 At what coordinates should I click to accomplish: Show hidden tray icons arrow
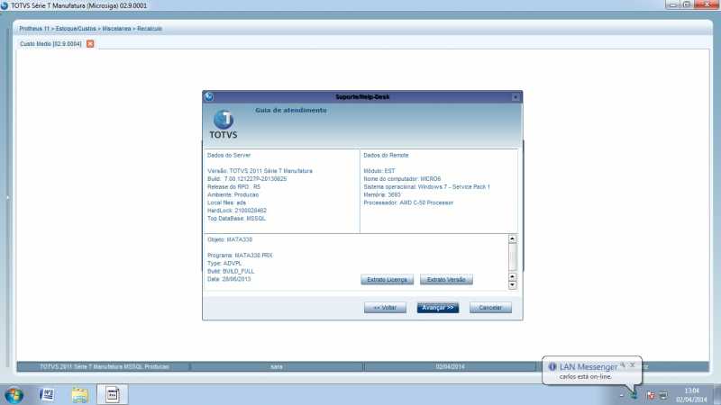pyautogui.click(x=621, y=395)
